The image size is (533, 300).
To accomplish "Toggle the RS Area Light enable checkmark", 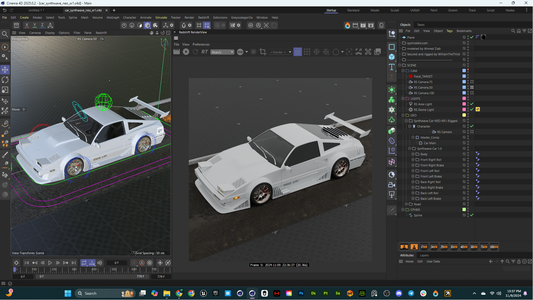I will pos(472,104).
